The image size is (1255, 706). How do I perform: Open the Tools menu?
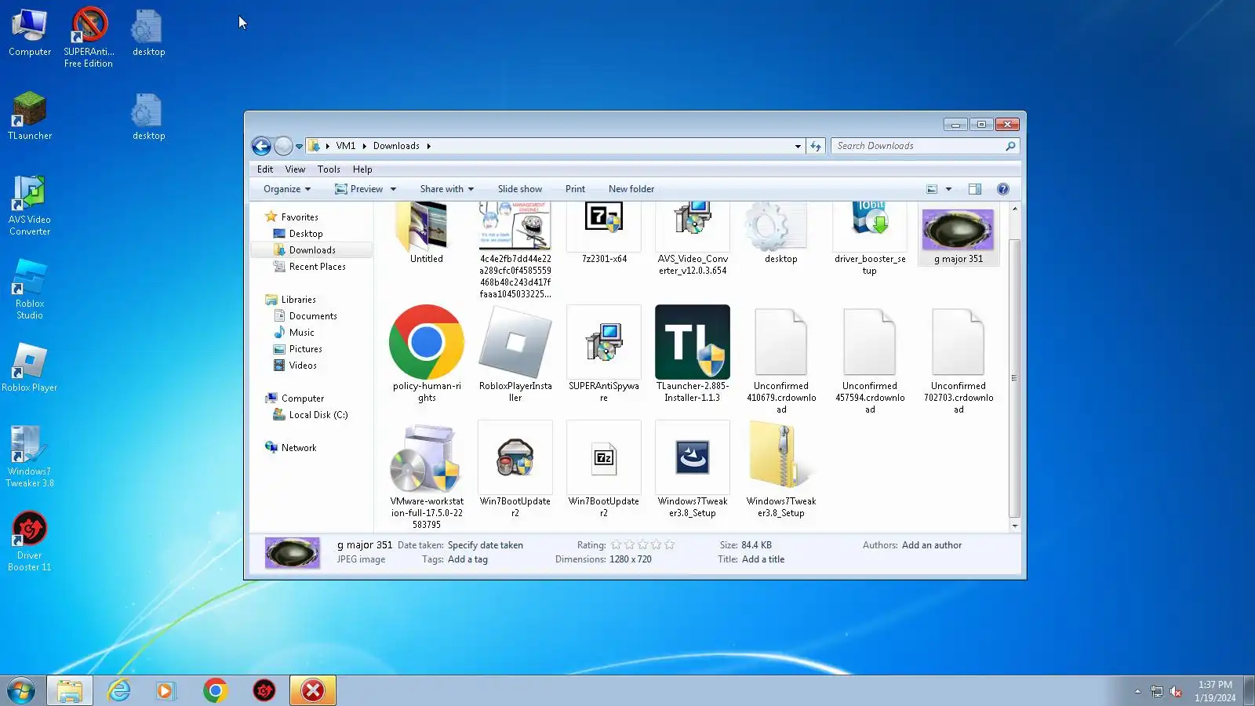coord(329,169)
